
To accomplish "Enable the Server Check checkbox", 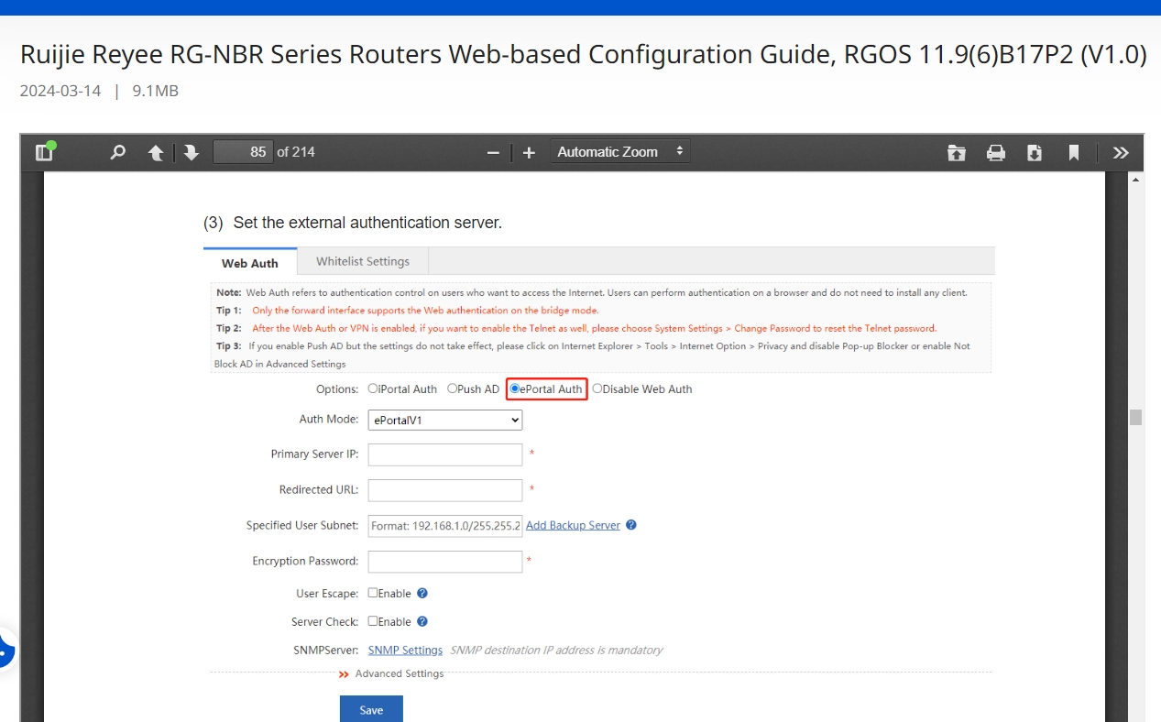I will coord(373,620).
